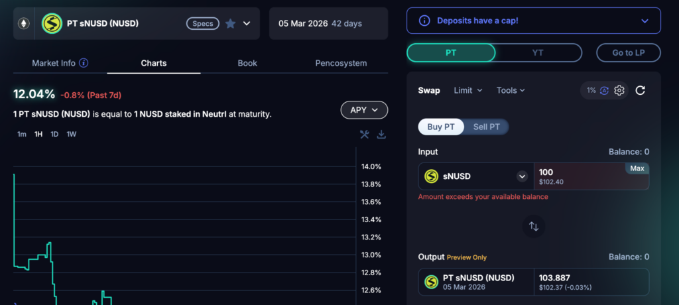Refresh the swap quote

coord(640,90)
